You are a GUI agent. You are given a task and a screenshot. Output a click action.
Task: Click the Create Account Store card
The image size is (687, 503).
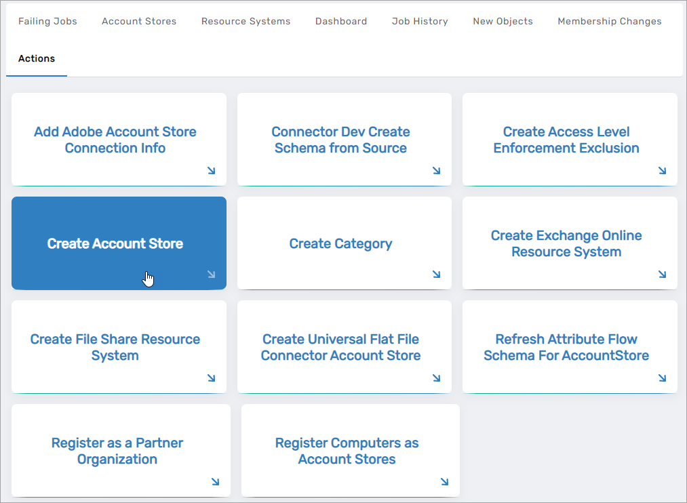click(x=115, y=243)
